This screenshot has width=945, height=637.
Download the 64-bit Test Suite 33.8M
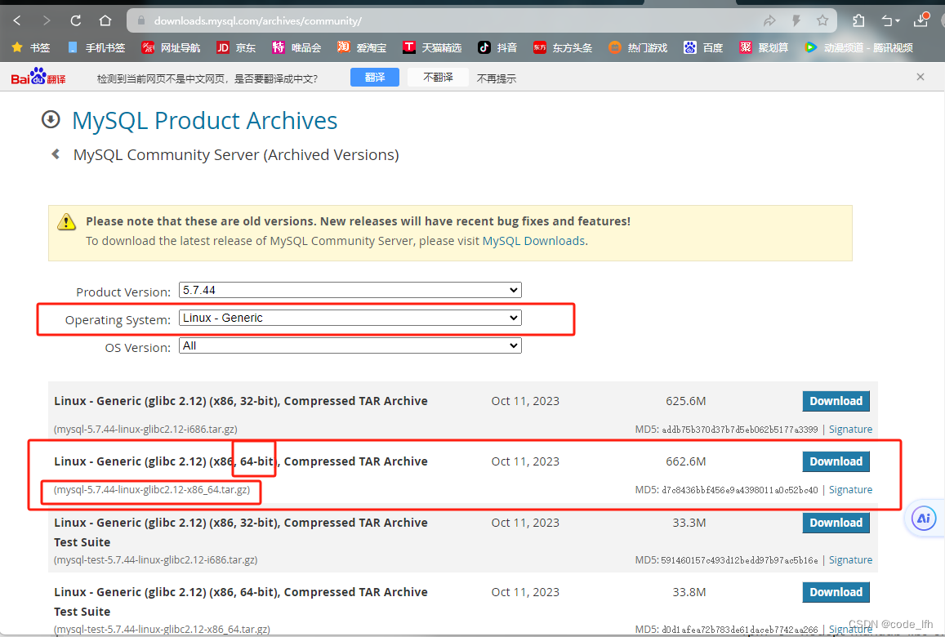[836, 592]
